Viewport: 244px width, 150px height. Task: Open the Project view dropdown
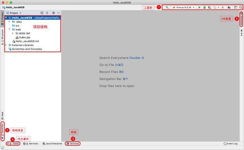(x=14, y=13)
